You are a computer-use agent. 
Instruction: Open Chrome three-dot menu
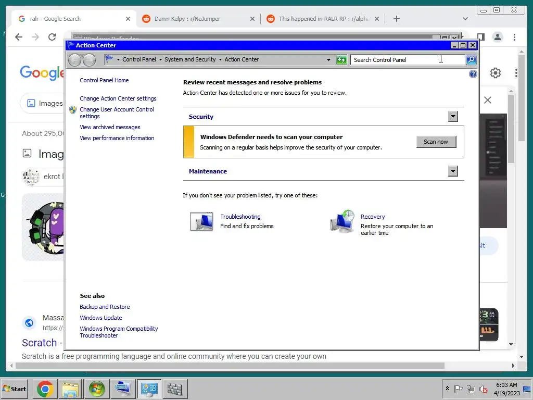click(x=514, y=37)
